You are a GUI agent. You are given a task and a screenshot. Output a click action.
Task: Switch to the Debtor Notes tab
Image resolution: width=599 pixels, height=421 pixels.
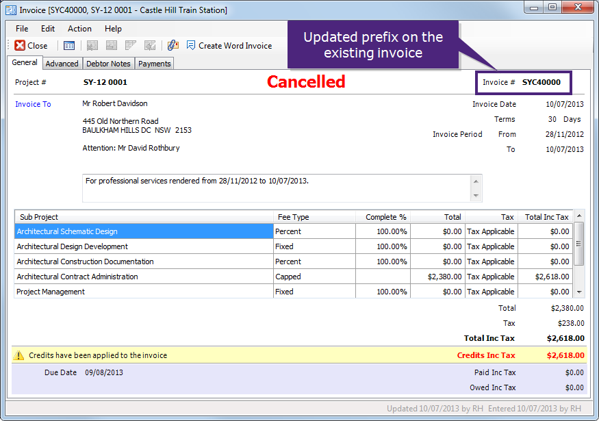click(x=108, y=64)
